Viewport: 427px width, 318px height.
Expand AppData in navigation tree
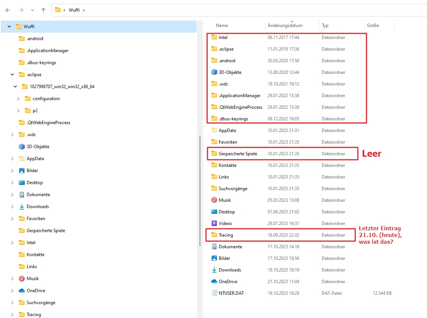12,159
